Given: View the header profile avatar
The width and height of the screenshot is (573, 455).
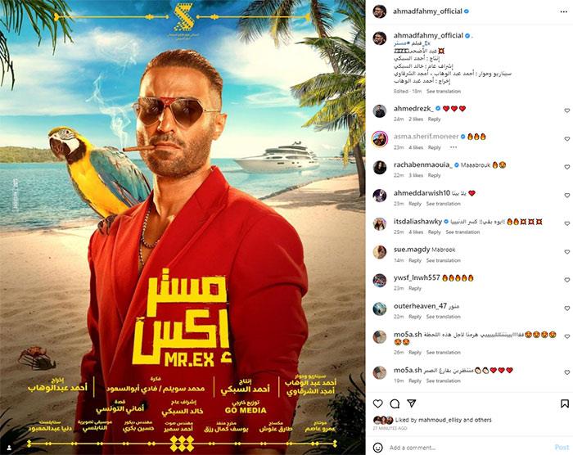Looking at the screenshot, I should pyautogui.click(x=380, y=11).
